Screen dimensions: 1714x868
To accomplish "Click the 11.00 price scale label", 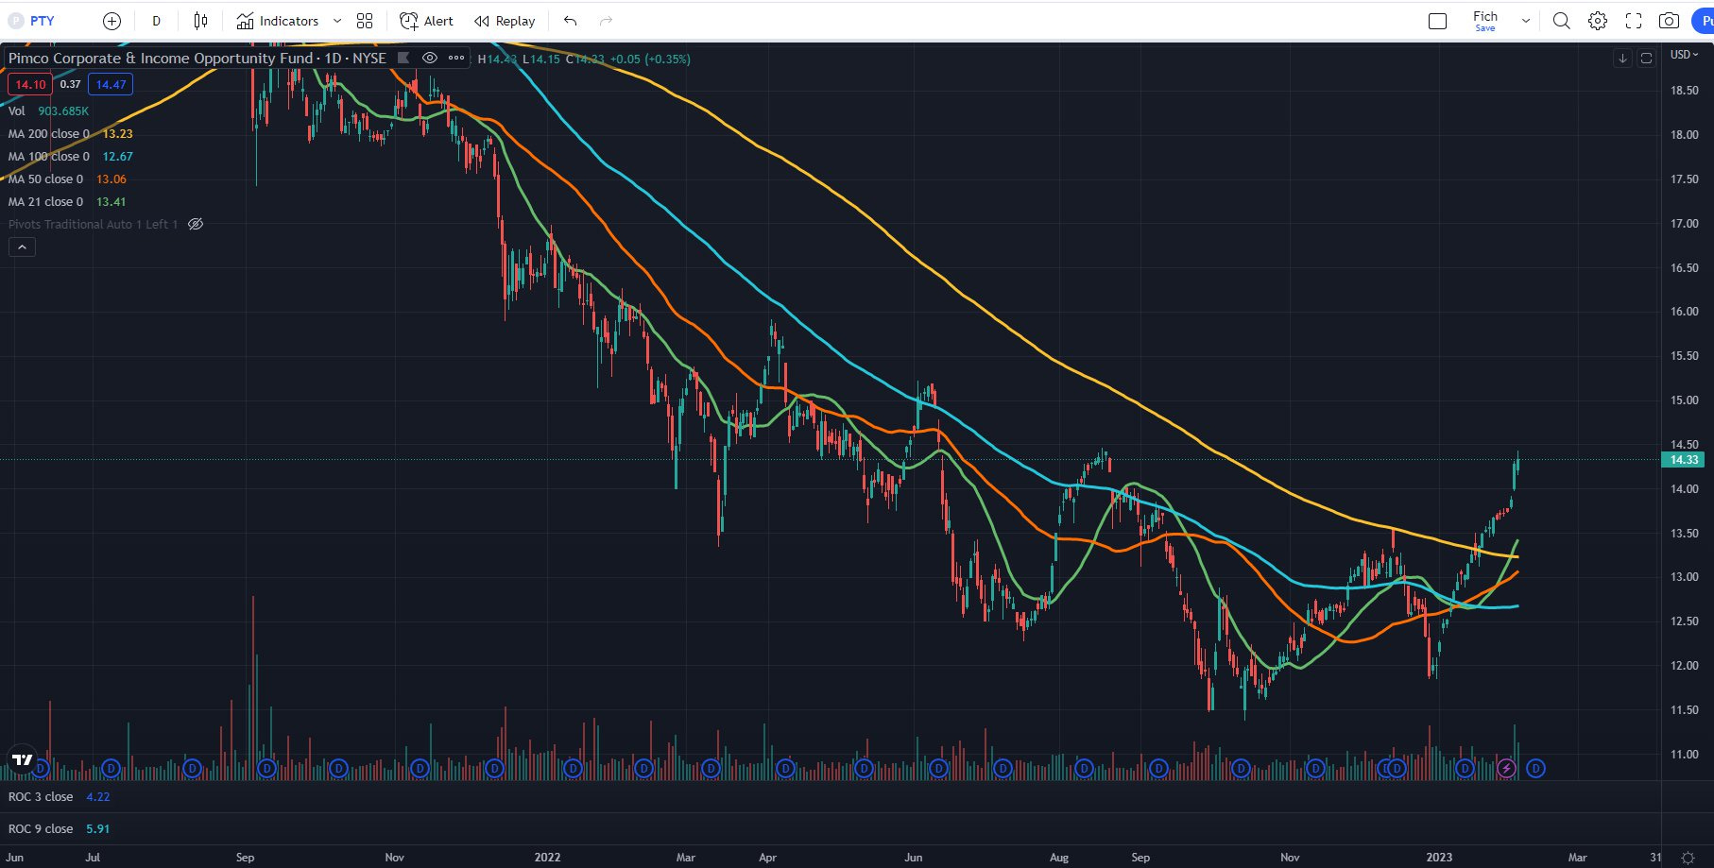I will pos(1684,755).
